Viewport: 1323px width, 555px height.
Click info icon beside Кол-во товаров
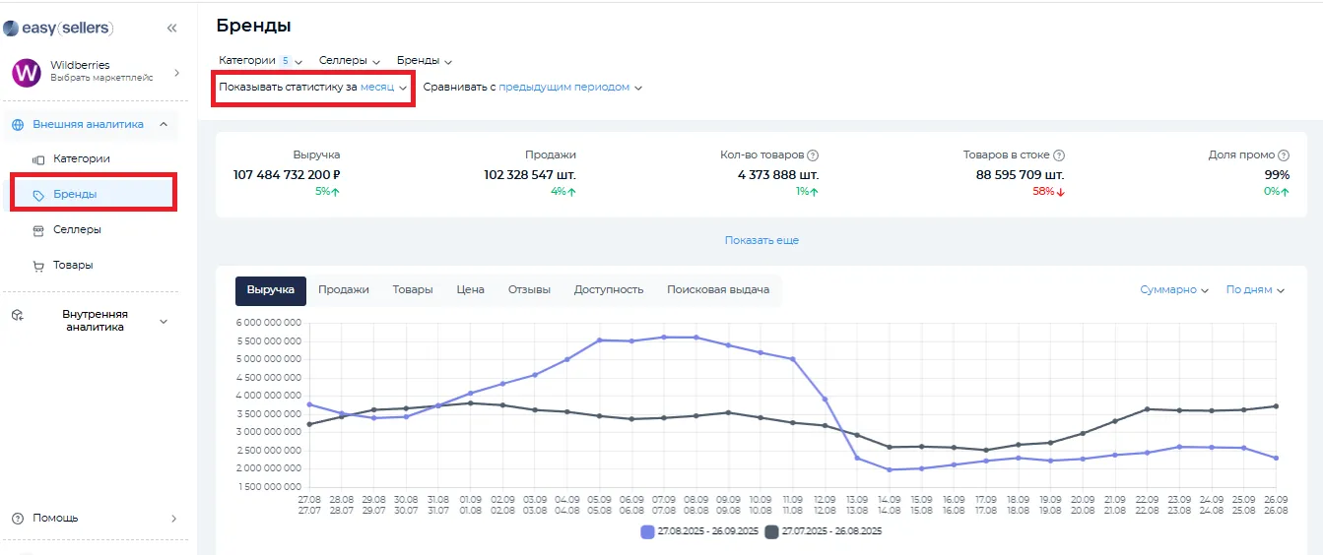(x=813, y=155)
